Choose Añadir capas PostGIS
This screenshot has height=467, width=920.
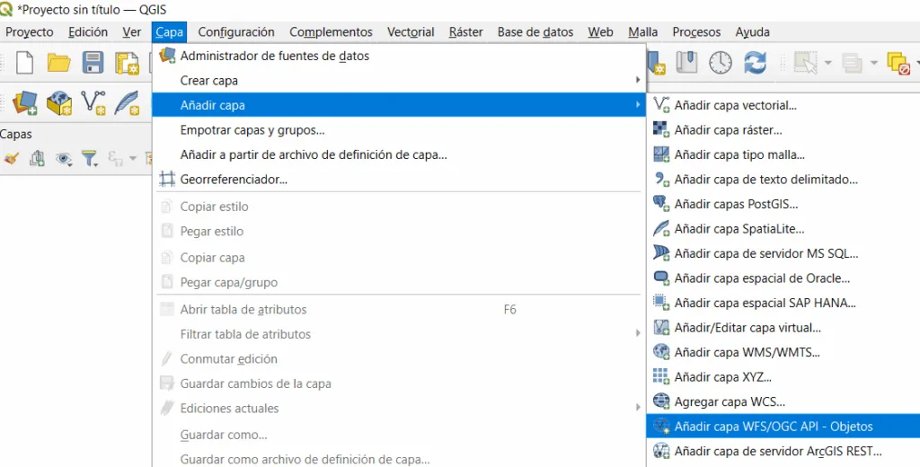(783, 204)
